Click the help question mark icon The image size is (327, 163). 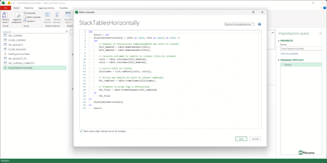(259, 24)
